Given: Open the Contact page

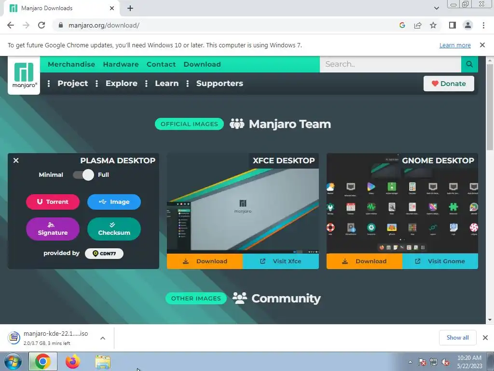Looking at the screenshot, I should tap(161, 64).
